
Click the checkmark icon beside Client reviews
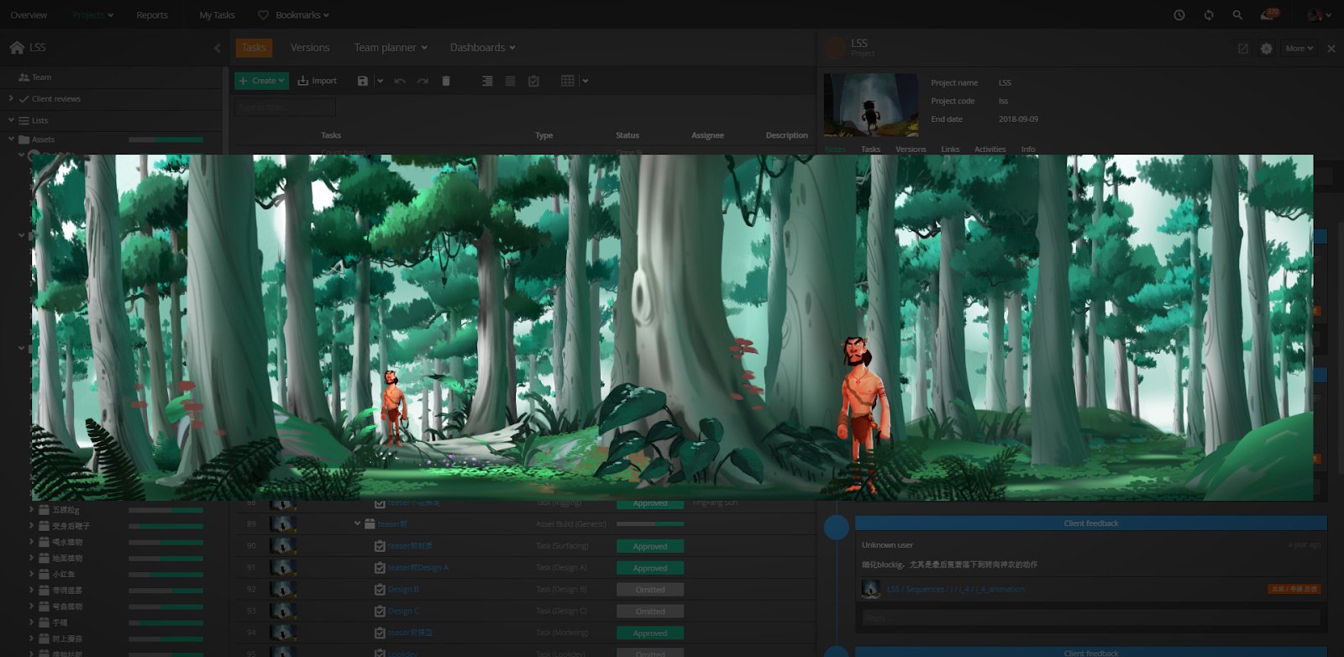[24, 99]
